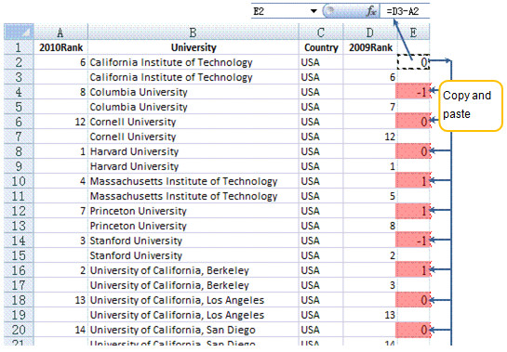The width and height of the screenshot is (507, 352).
Task: Click cell D19 with value 13
Action: (369, 315)
